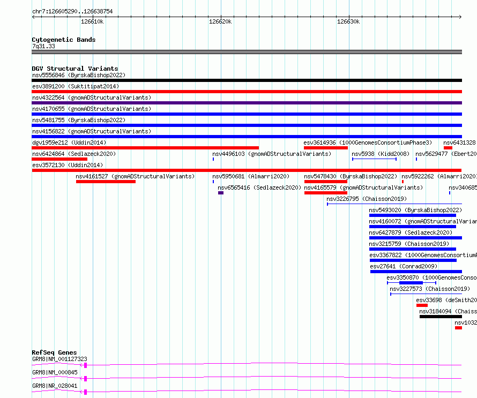Click the nsv6431328 variant label
This screenshot has width=477, height=398.
[459, 142]
